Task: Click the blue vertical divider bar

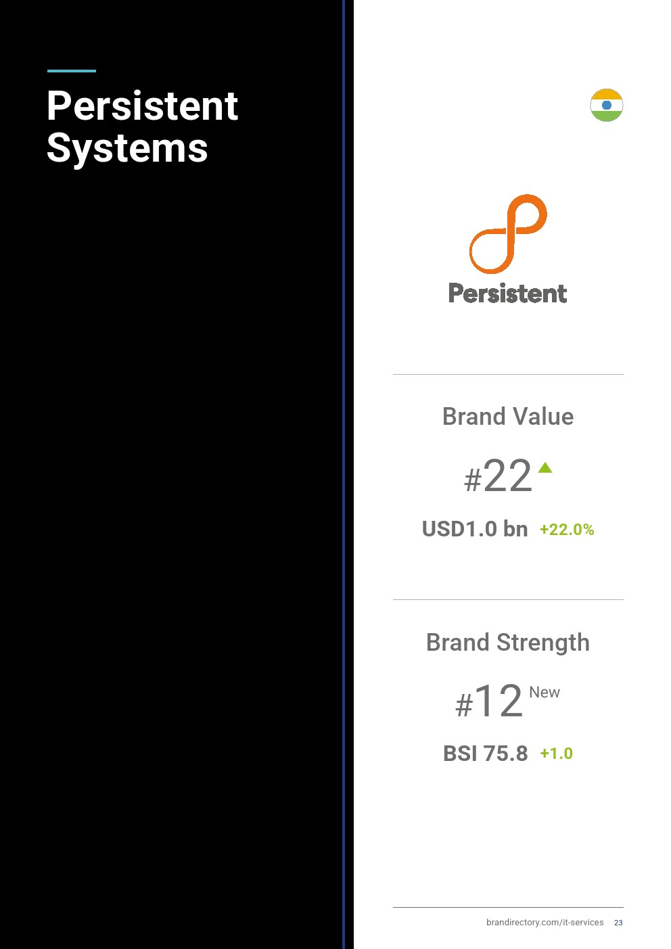Action: pyautogui.click(x=344, y=473)
